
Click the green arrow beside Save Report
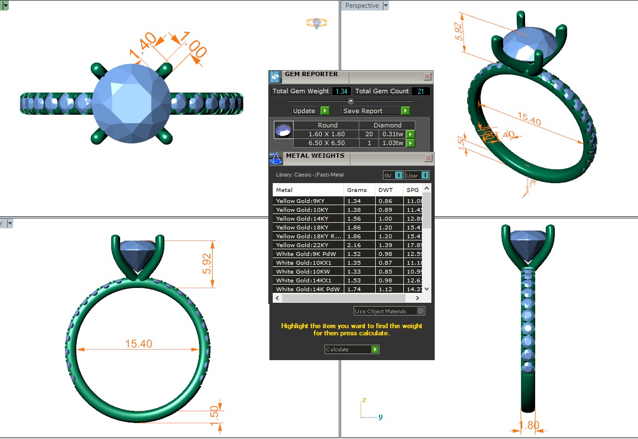coord(405,111)
